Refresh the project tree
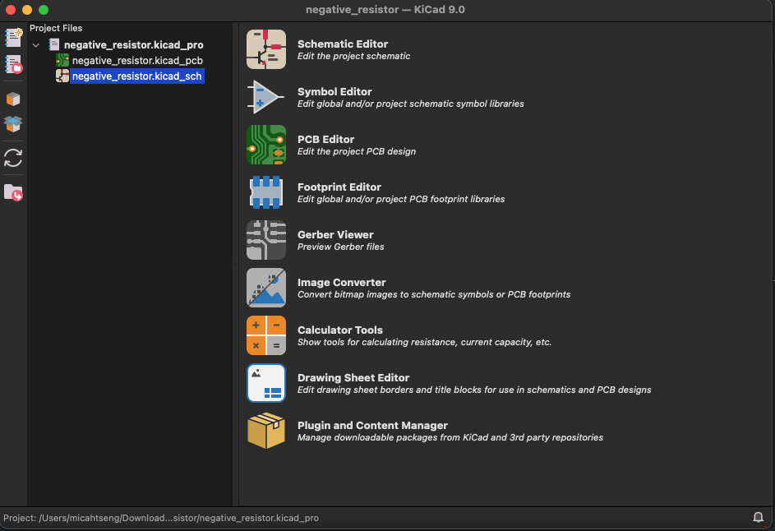The height and width of the screenshot is (531, 775). pos(13,158)
